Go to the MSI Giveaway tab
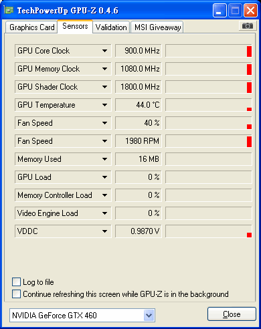 point(157,27)
